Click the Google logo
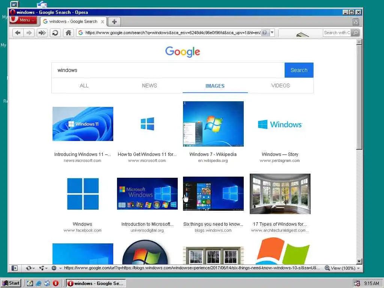The image size is (384, 288). (183, 52)
